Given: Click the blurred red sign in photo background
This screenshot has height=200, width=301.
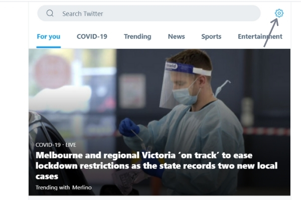Looking at the screenshot, I should [53, 71].
